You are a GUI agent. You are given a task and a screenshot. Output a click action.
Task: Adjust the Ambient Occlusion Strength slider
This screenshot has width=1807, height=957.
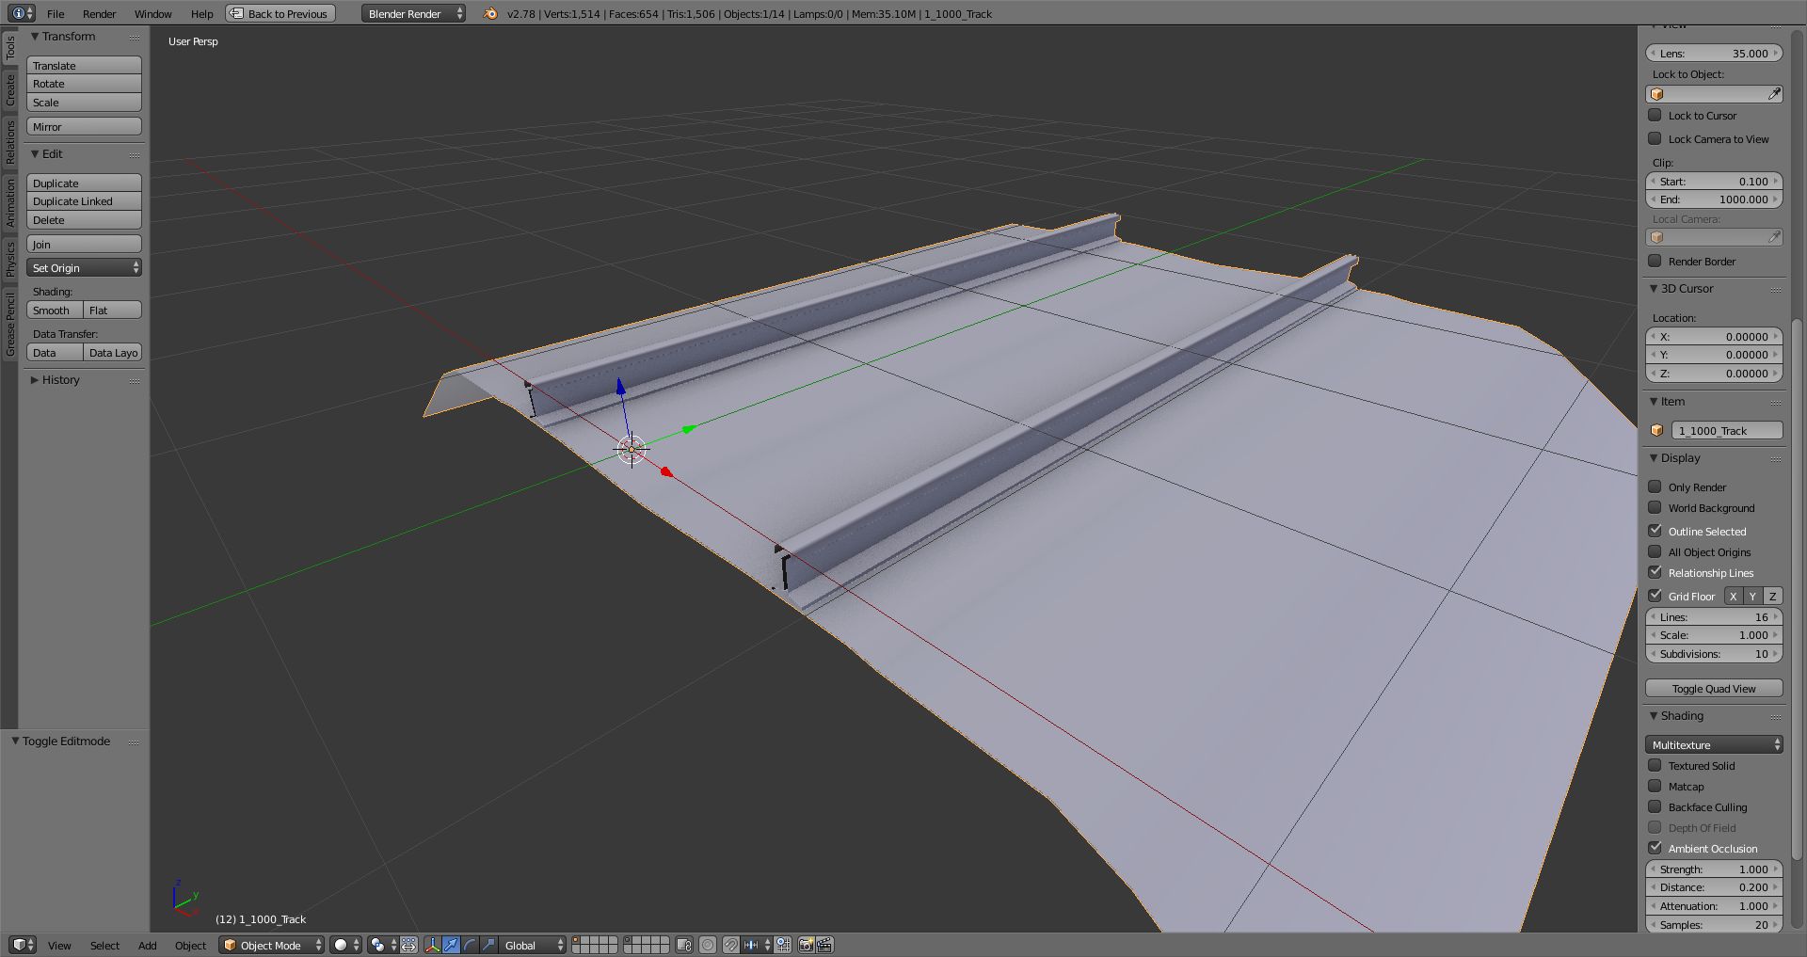(1714, 869)
